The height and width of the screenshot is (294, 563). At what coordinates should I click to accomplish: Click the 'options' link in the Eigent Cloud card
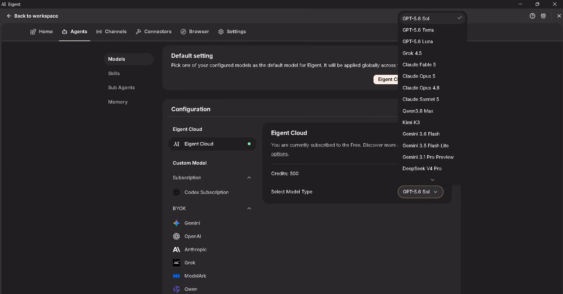279,154
